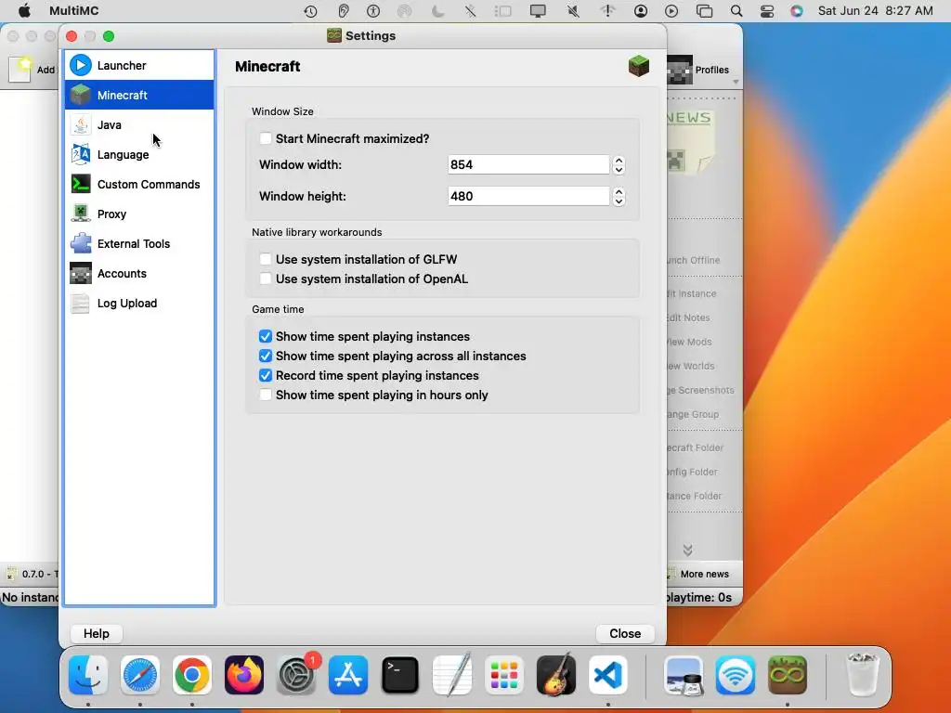Decrease Window height with down arrow
This screenshot has width=951, height=713.
[619, 201]
